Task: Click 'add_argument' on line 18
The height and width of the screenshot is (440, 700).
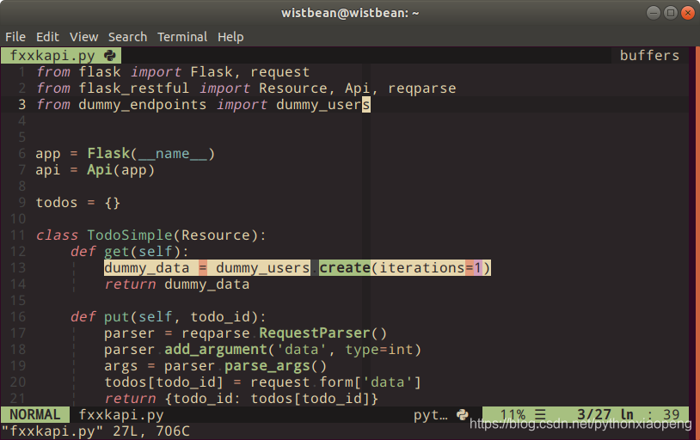Action: point(216,350)
